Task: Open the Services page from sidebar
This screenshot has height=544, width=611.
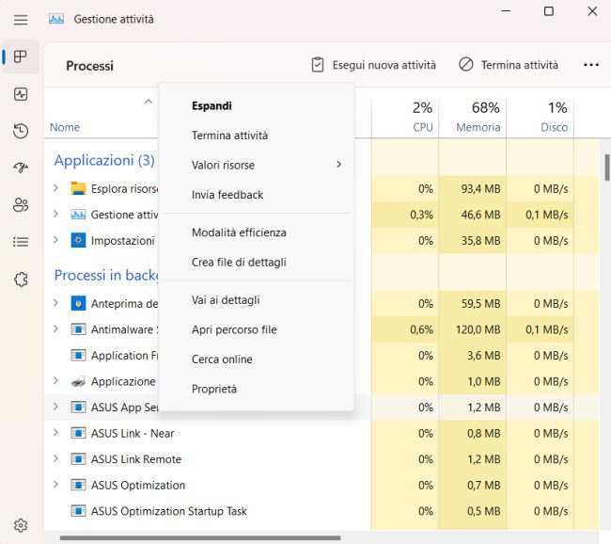Action: 21,279
